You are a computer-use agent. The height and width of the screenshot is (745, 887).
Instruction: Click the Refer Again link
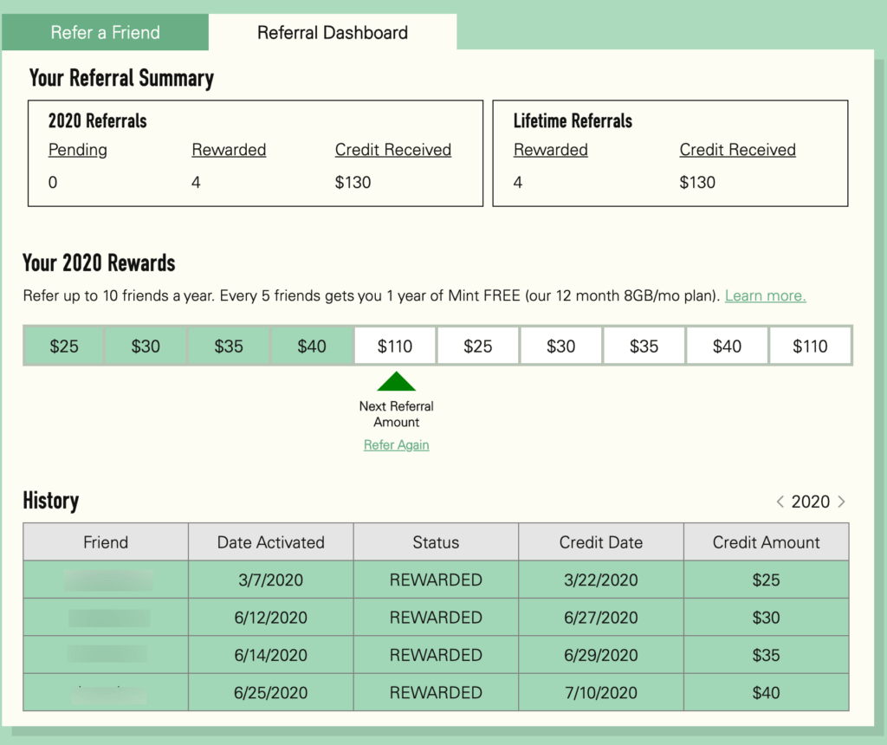(396, 444)
